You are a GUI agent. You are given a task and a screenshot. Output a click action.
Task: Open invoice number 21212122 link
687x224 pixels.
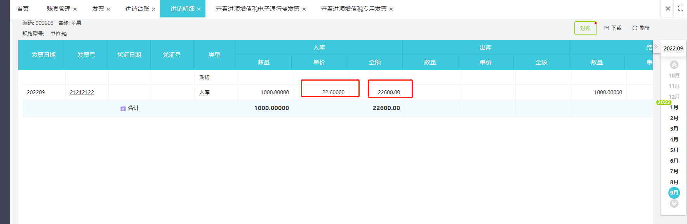[x=82, y=92]
